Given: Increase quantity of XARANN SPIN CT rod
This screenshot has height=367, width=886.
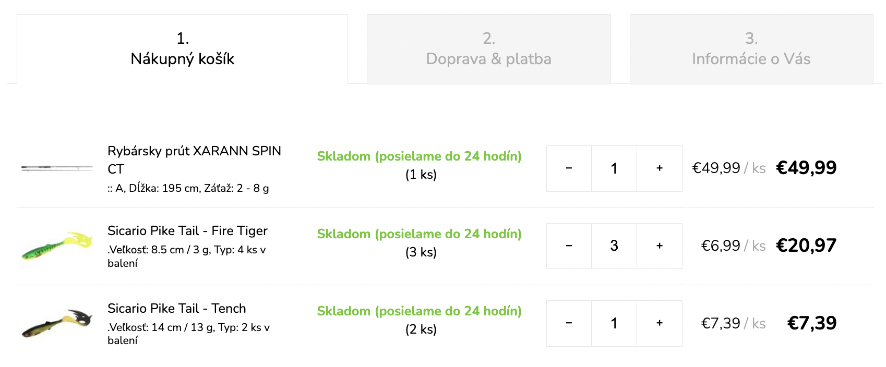Looking at the screenshot, I should pos(660,168).
